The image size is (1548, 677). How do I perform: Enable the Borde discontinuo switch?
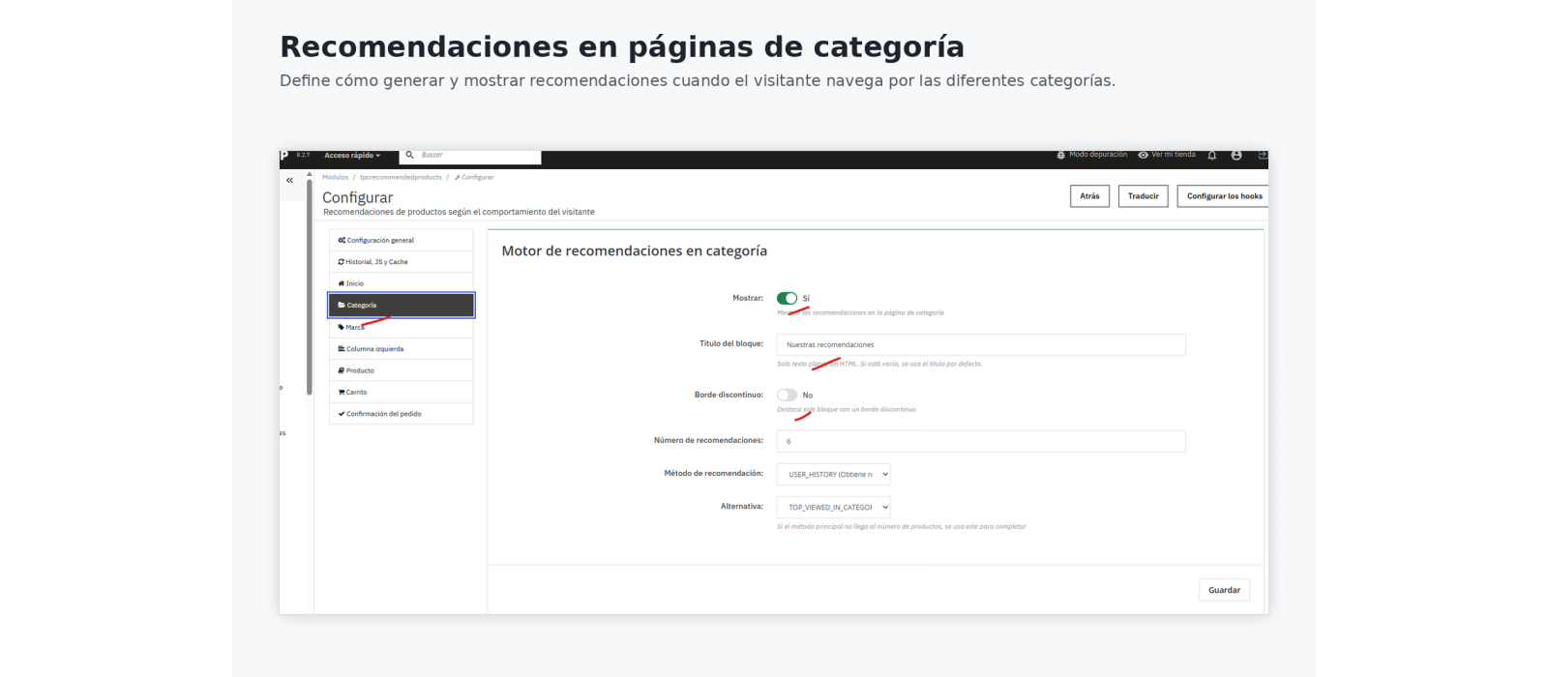coord(787,395)
